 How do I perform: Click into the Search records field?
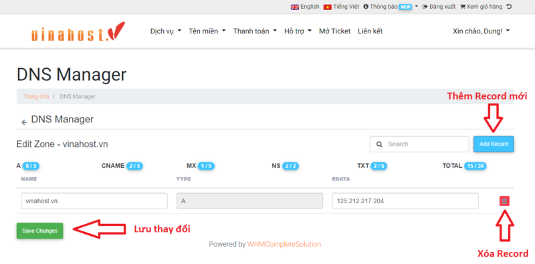tap(419, 144)
